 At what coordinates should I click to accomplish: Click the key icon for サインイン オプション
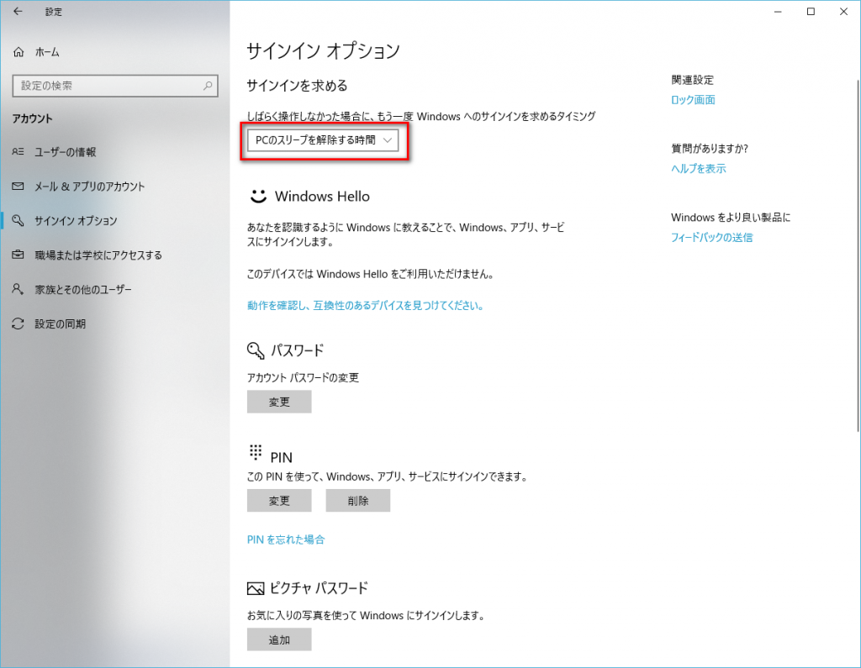18,221
